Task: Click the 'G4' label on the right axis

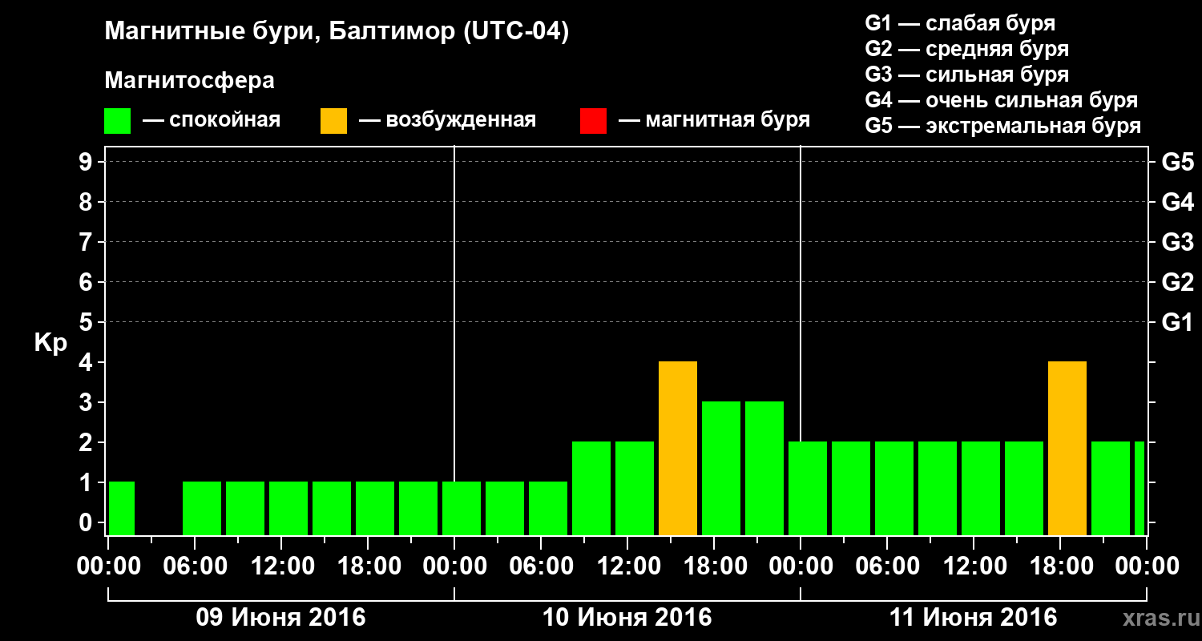Action: (1178, 202)
